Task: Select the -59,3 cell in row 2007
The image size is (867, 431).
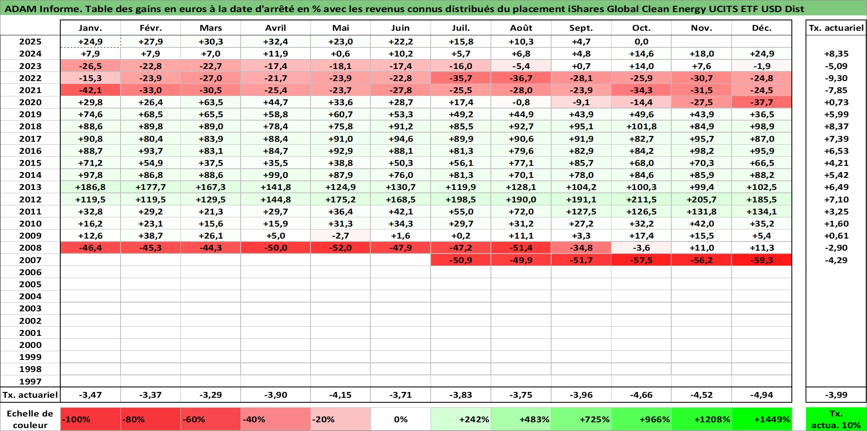Action: (x=761, y=260)
